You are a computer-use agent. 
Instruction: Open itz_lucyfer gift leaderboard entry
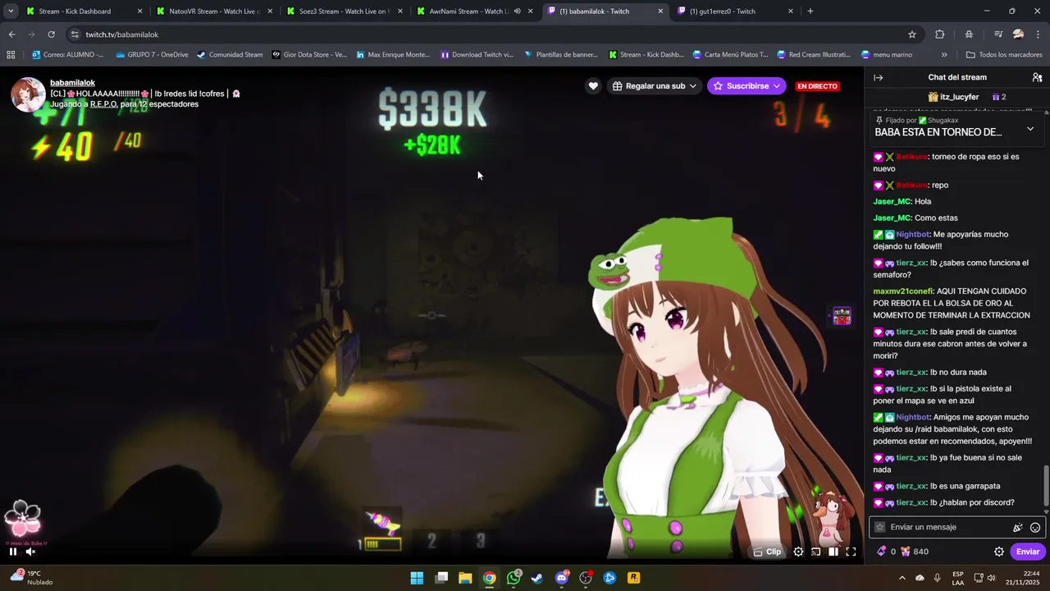(x=953, y=97)
